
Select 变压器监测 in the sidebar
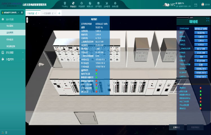click(x=11, y=46)
